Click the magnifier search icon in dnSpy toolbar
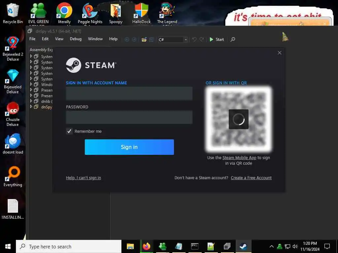The width and height of the screenshot is (338, 253). pyautogui.click(x=233, y=40)
